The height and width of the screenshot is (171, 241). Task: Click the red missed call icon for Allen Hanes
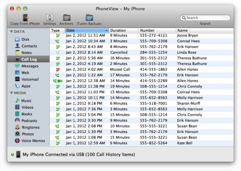[58, 70]
